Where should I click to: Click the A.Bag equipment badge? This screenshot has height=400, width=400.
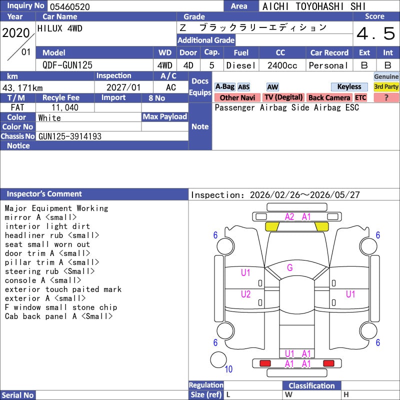pos(225,87)
